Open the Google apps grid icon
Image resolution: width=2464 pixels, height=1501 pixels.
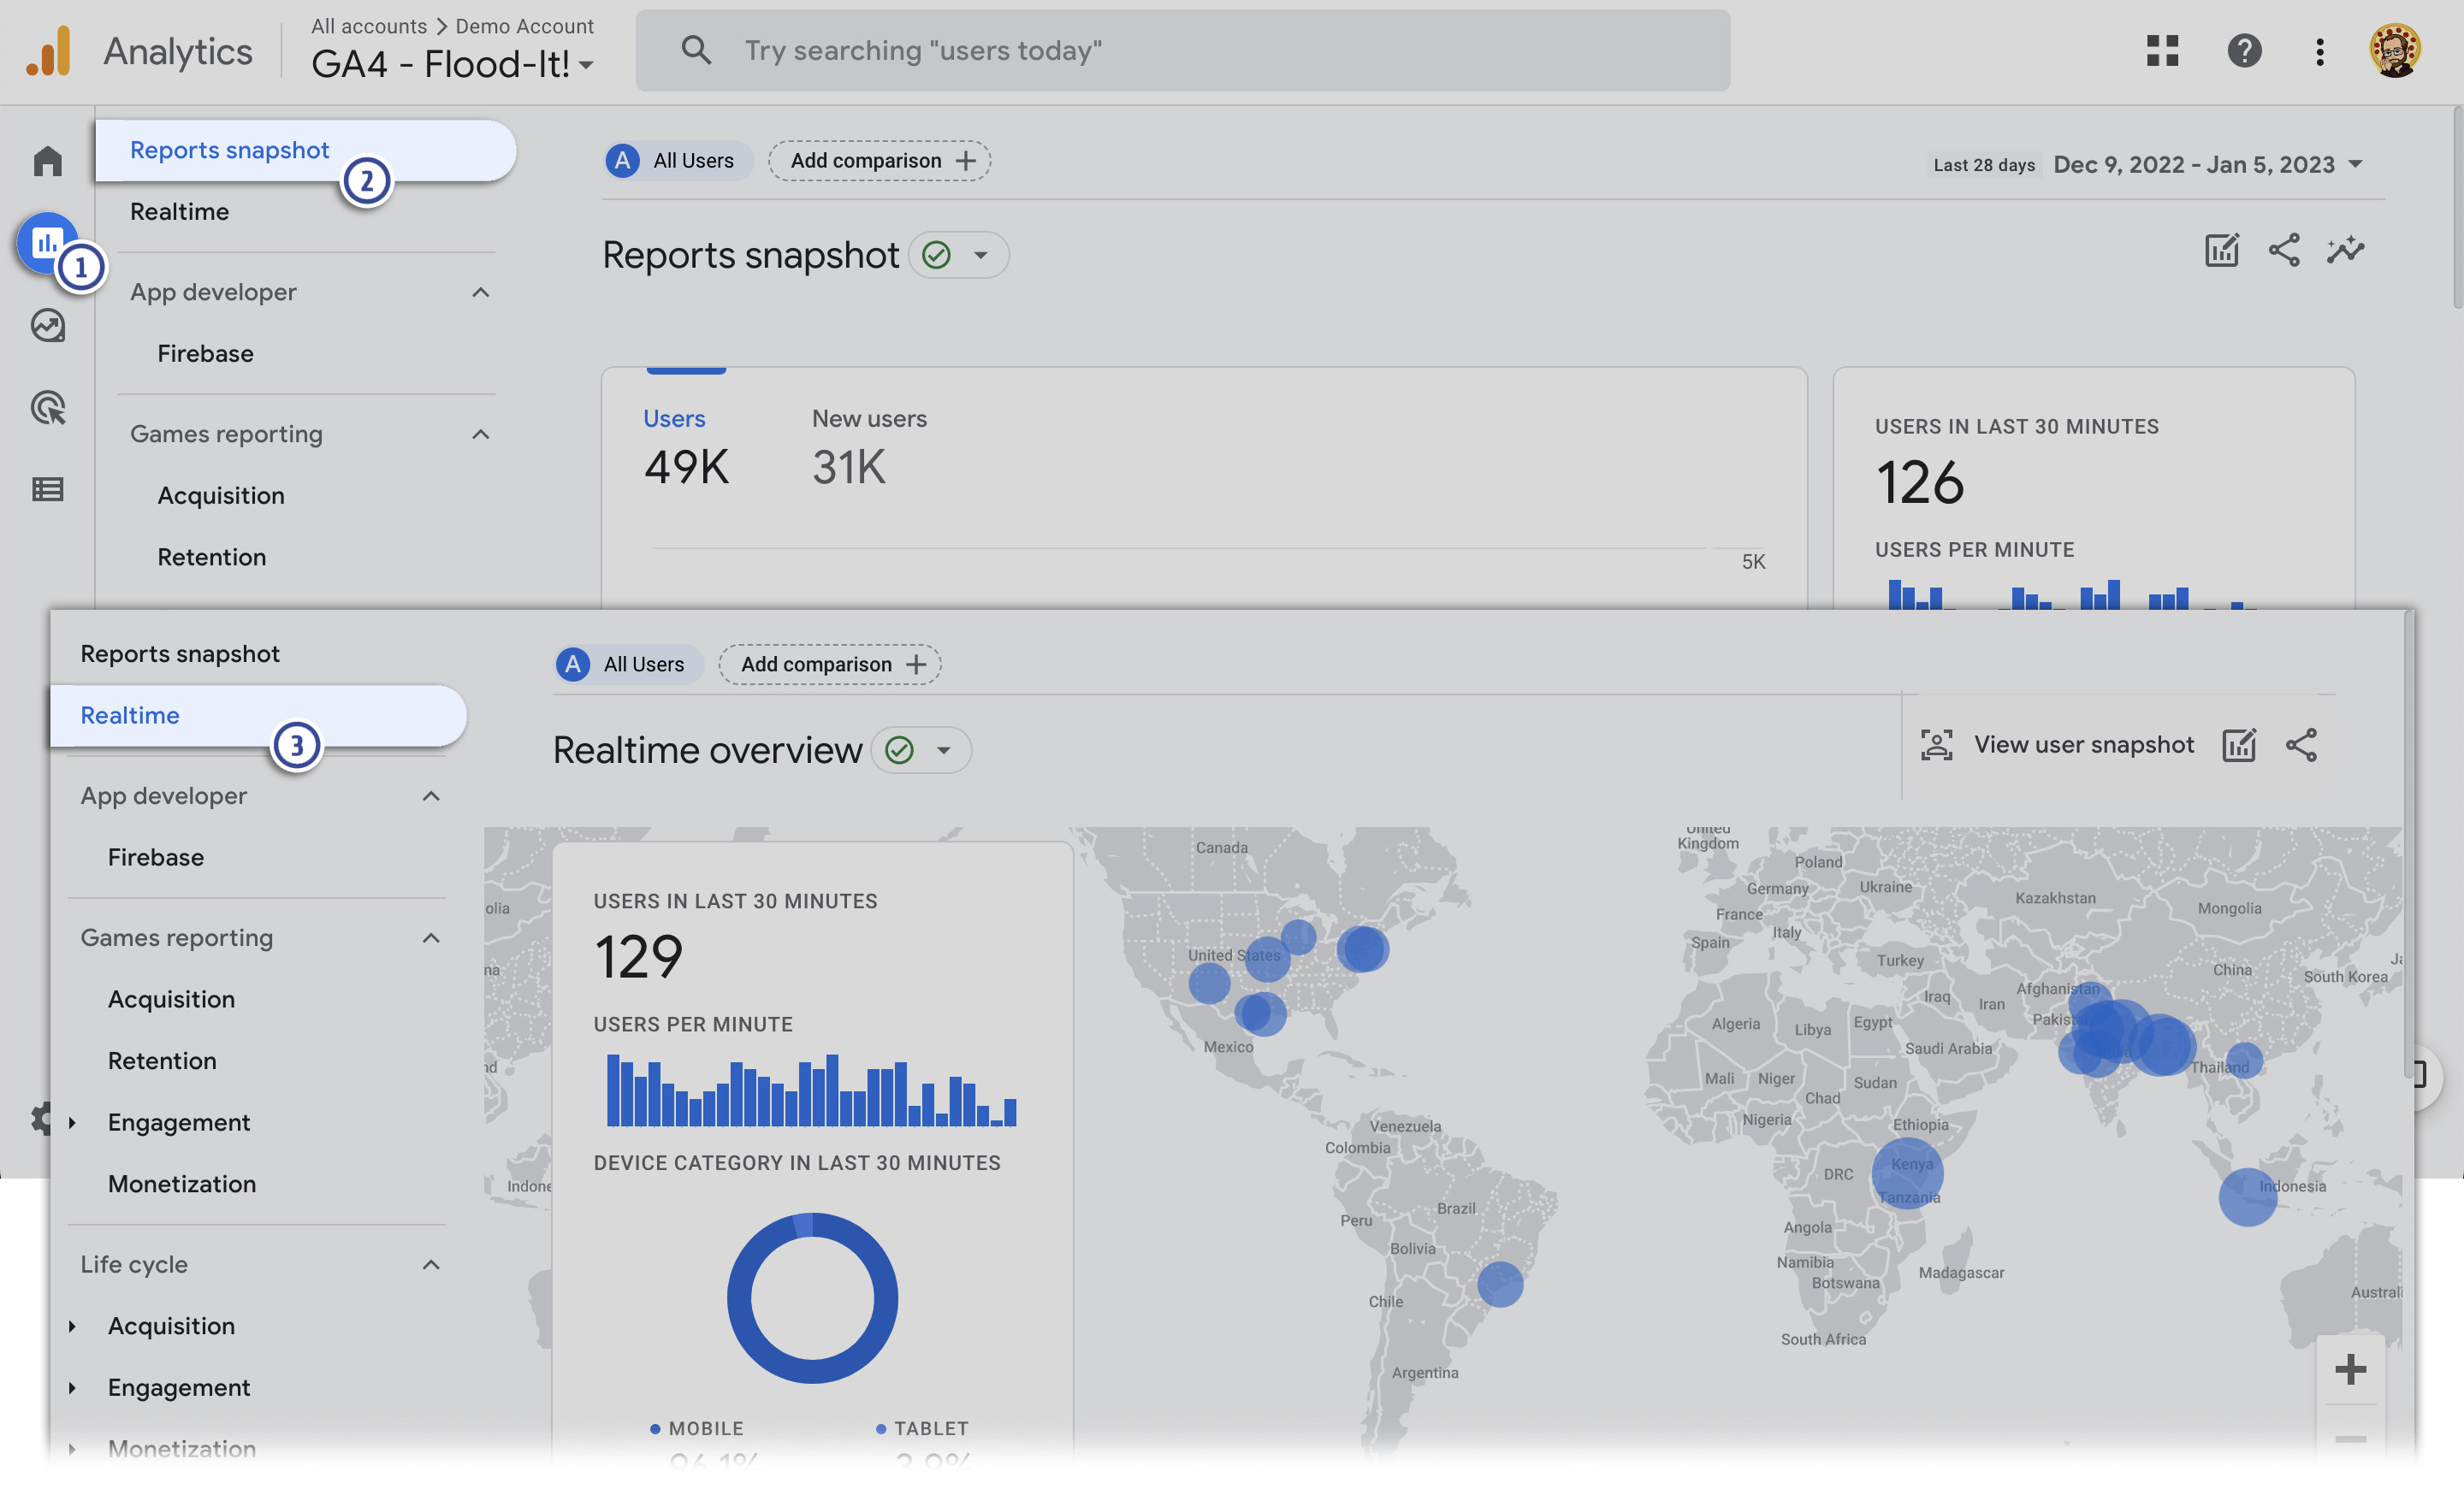[2162, 50]
